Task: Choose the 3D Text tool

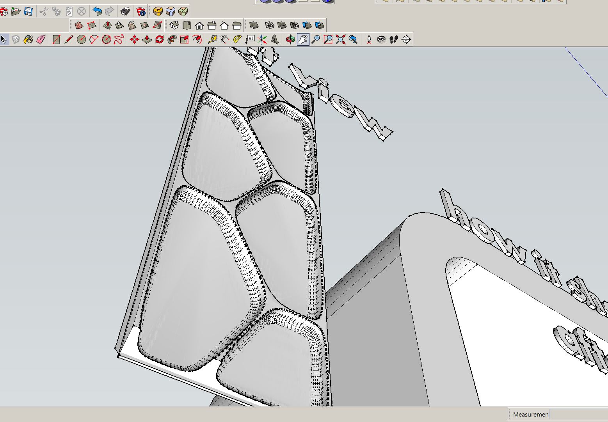Action: point(275,39)
